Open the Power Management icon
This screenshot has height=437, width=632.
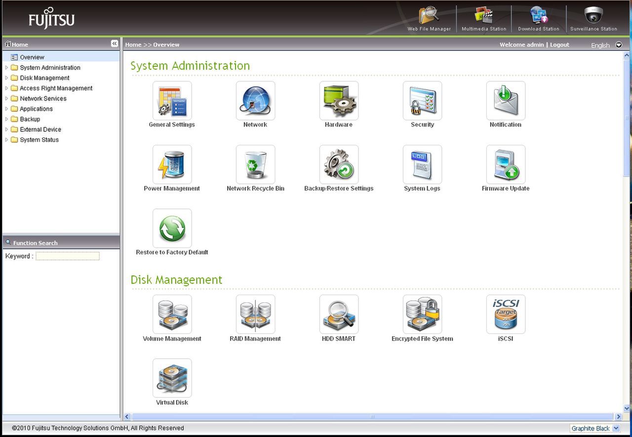click(x=172, y=165)
